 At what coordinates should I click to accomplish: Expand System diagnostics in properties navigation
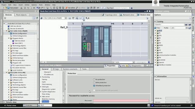41,92
